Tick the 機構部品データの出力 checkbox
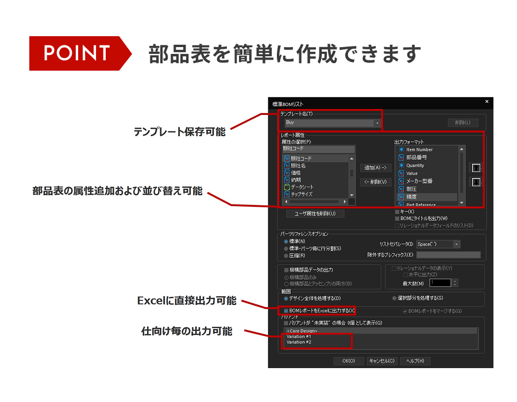Image resolution: width=517 pixels, height=402 pixels. (x=286, y=270)
